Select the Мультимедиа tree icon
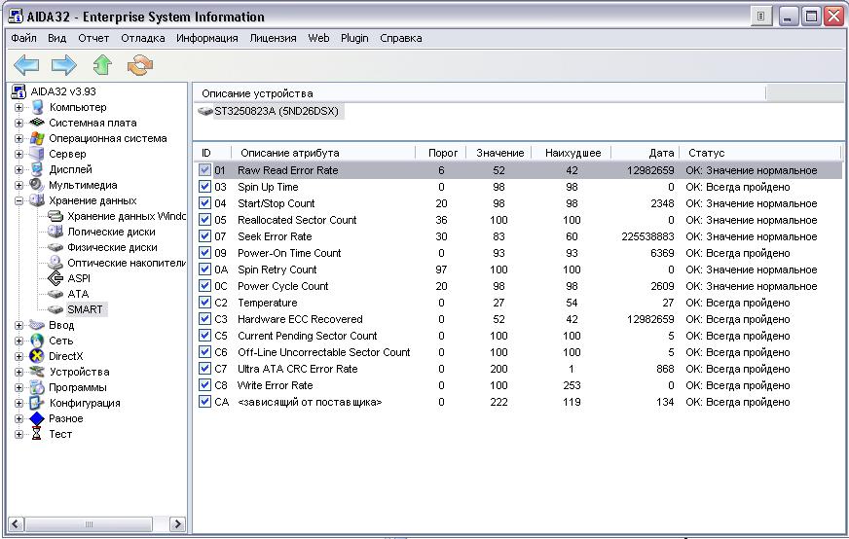This screenshot has height=539, width=849. tap(37, 185)
